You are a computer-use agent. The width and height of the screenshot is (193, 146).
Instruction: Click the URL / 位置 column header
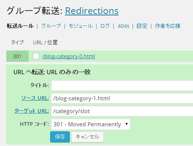[x=45, y=42]
